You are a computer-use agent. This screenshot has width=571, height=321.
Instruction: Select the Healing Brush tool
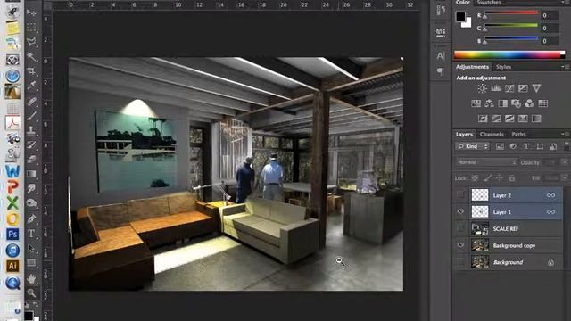pyautogui.click(x=32, y=101)
